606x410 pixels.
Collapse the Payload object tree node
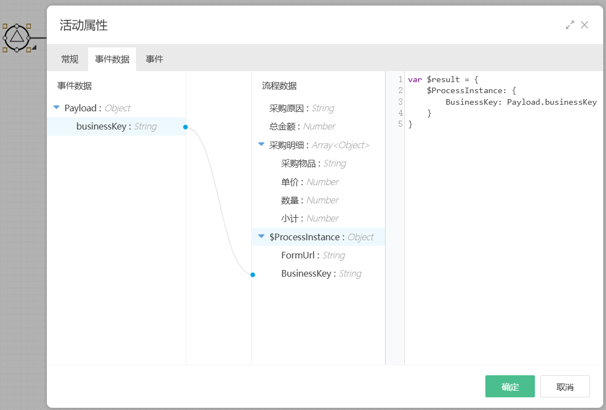click(56, 108)
